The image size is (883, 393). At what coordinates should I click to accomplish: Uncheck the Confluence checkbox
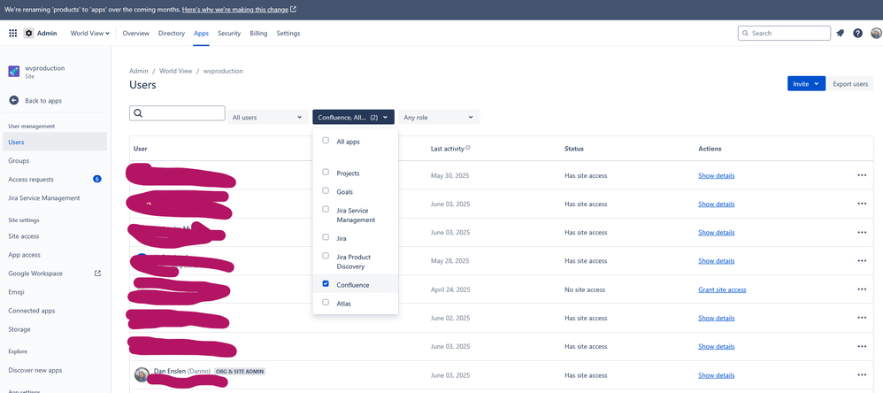point(326,283)
